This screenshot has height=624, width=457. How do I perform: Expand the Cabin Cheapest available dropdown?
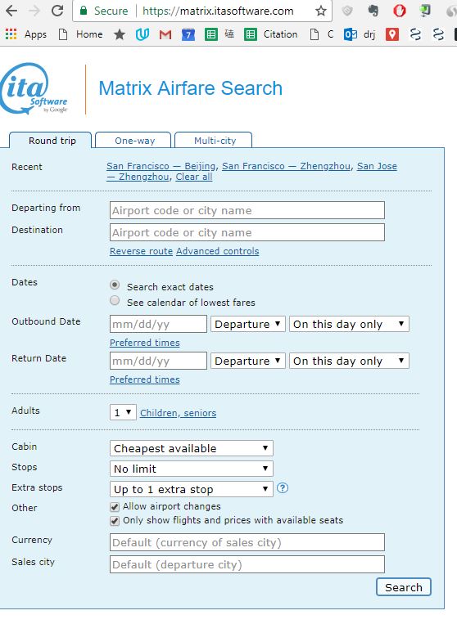192,448
